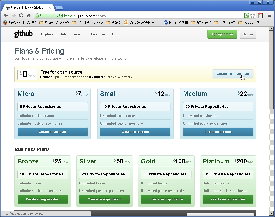Viewport: 275px width, 217px height.
Task: Open the とりあえずブックマーク bookmarks folder
Action: click(x=88, y=22)
